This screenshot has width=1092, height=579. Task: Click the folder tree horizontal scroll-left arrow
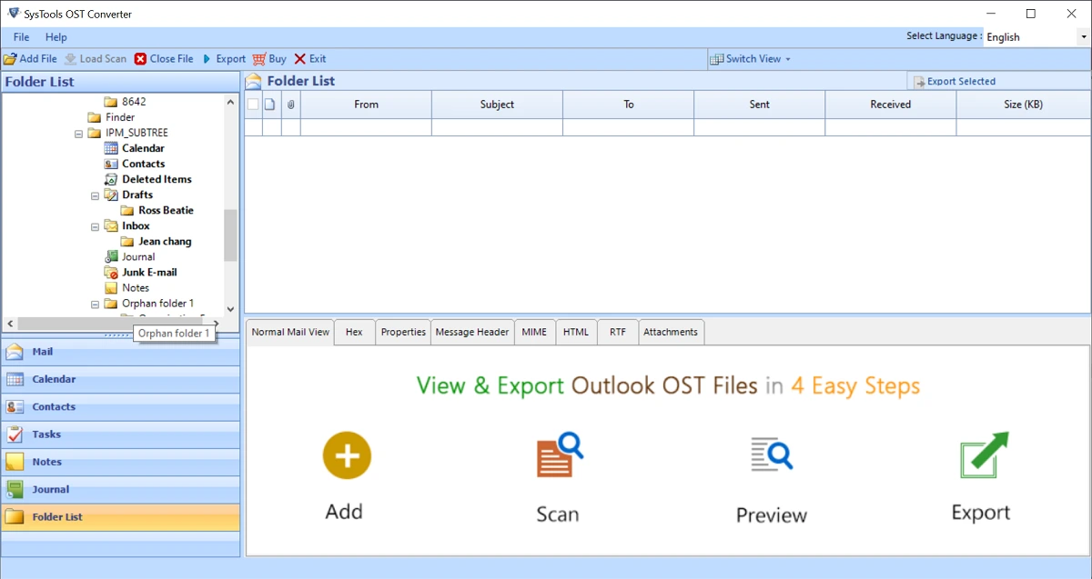tap(10, 324)
